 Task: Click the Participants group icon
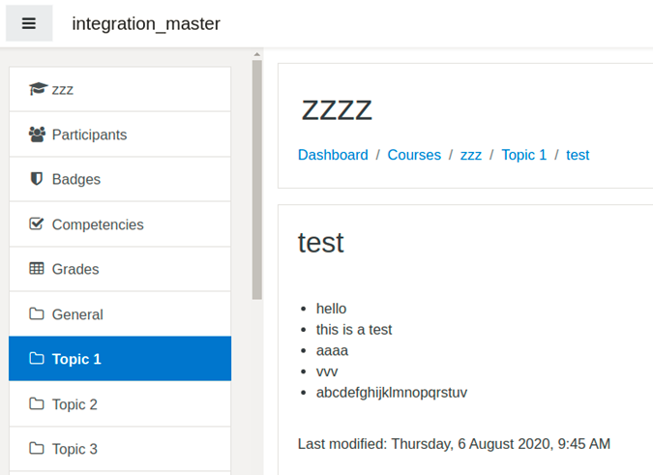coord(37,134)
